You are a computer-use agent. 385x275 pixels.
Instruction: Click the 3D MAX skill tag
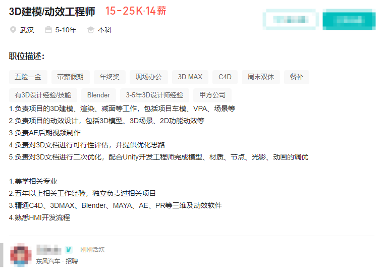190,77
